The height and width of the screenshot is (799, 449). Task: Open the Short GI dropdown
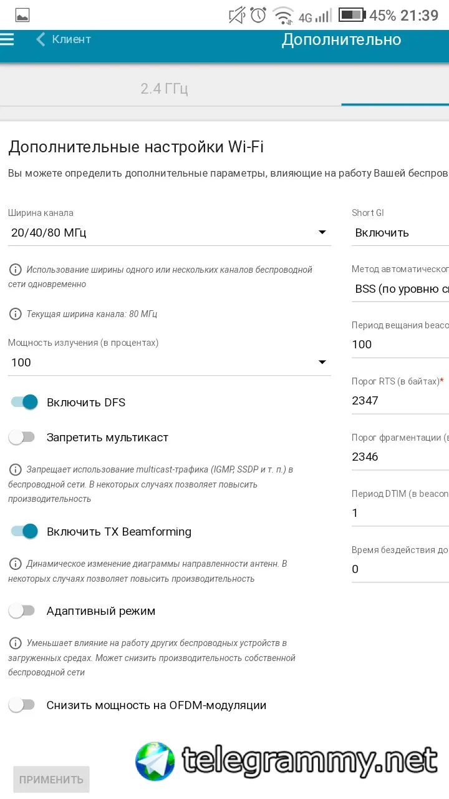click(x=400, y=233)
